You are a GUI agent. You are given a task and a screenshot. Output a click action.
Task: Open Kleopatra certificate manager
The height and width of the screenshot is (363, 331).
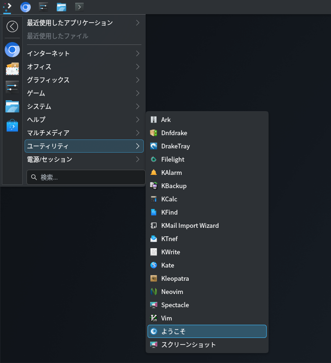tap(207, 278)
